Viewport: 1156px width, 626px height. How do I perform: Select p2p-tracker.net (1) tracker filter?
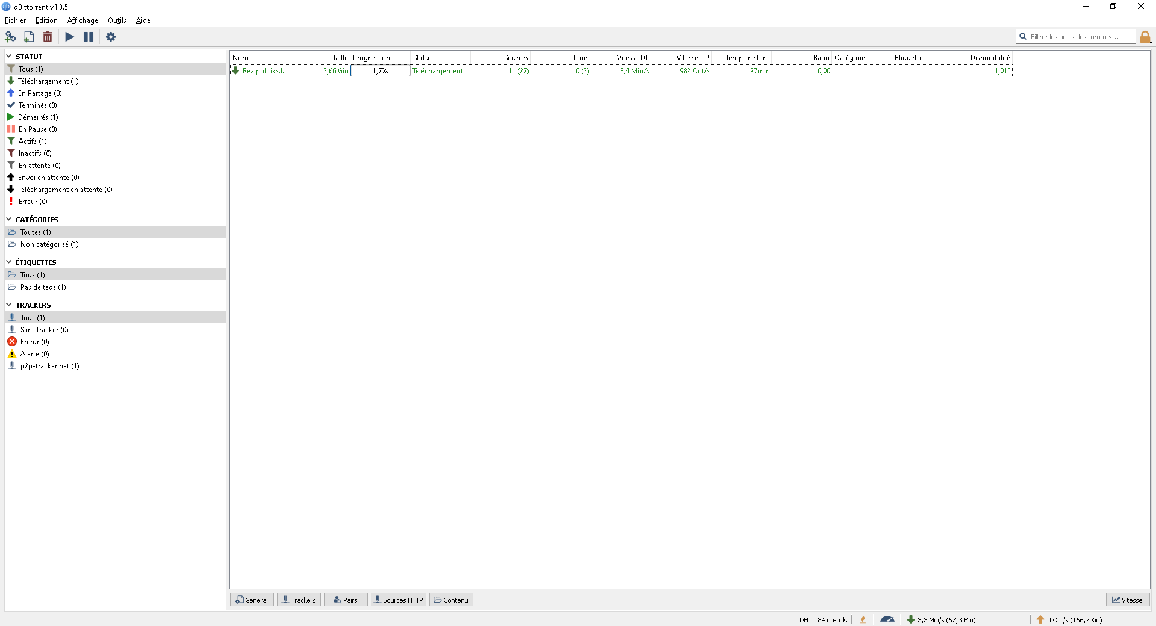[116, 366]
